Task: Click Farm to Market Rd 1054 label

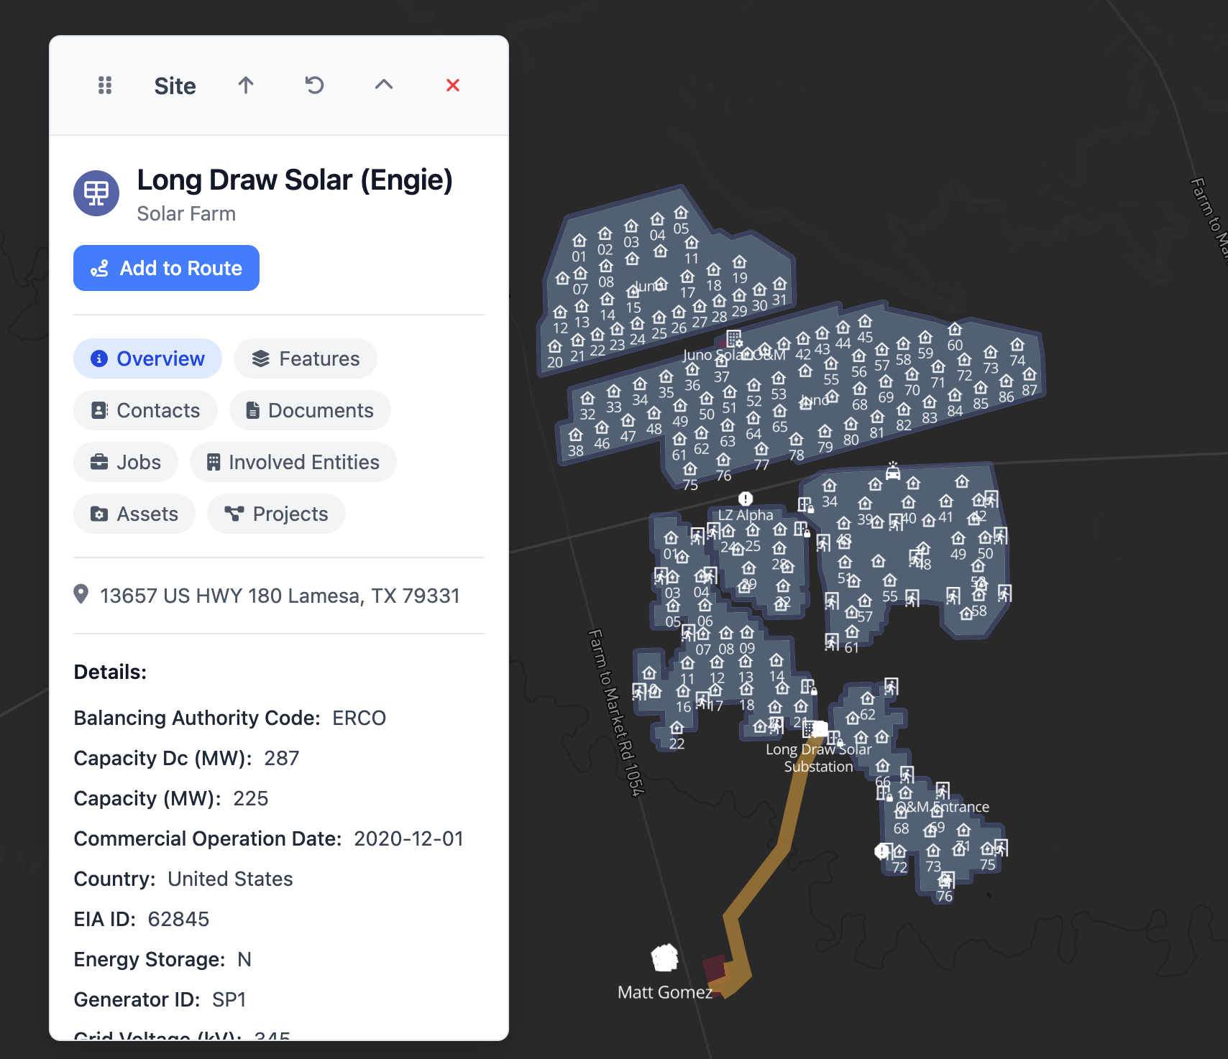Action: 616,713
